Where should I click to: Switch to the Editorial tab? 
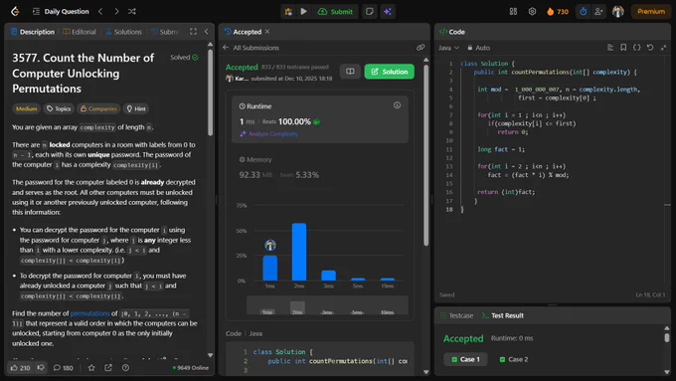pos(80,32)
